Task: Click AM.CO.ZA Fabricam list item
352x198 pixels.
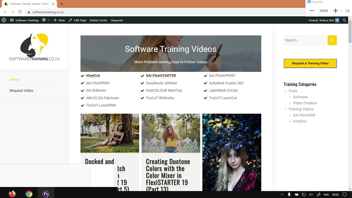Action: click(102, 98)
